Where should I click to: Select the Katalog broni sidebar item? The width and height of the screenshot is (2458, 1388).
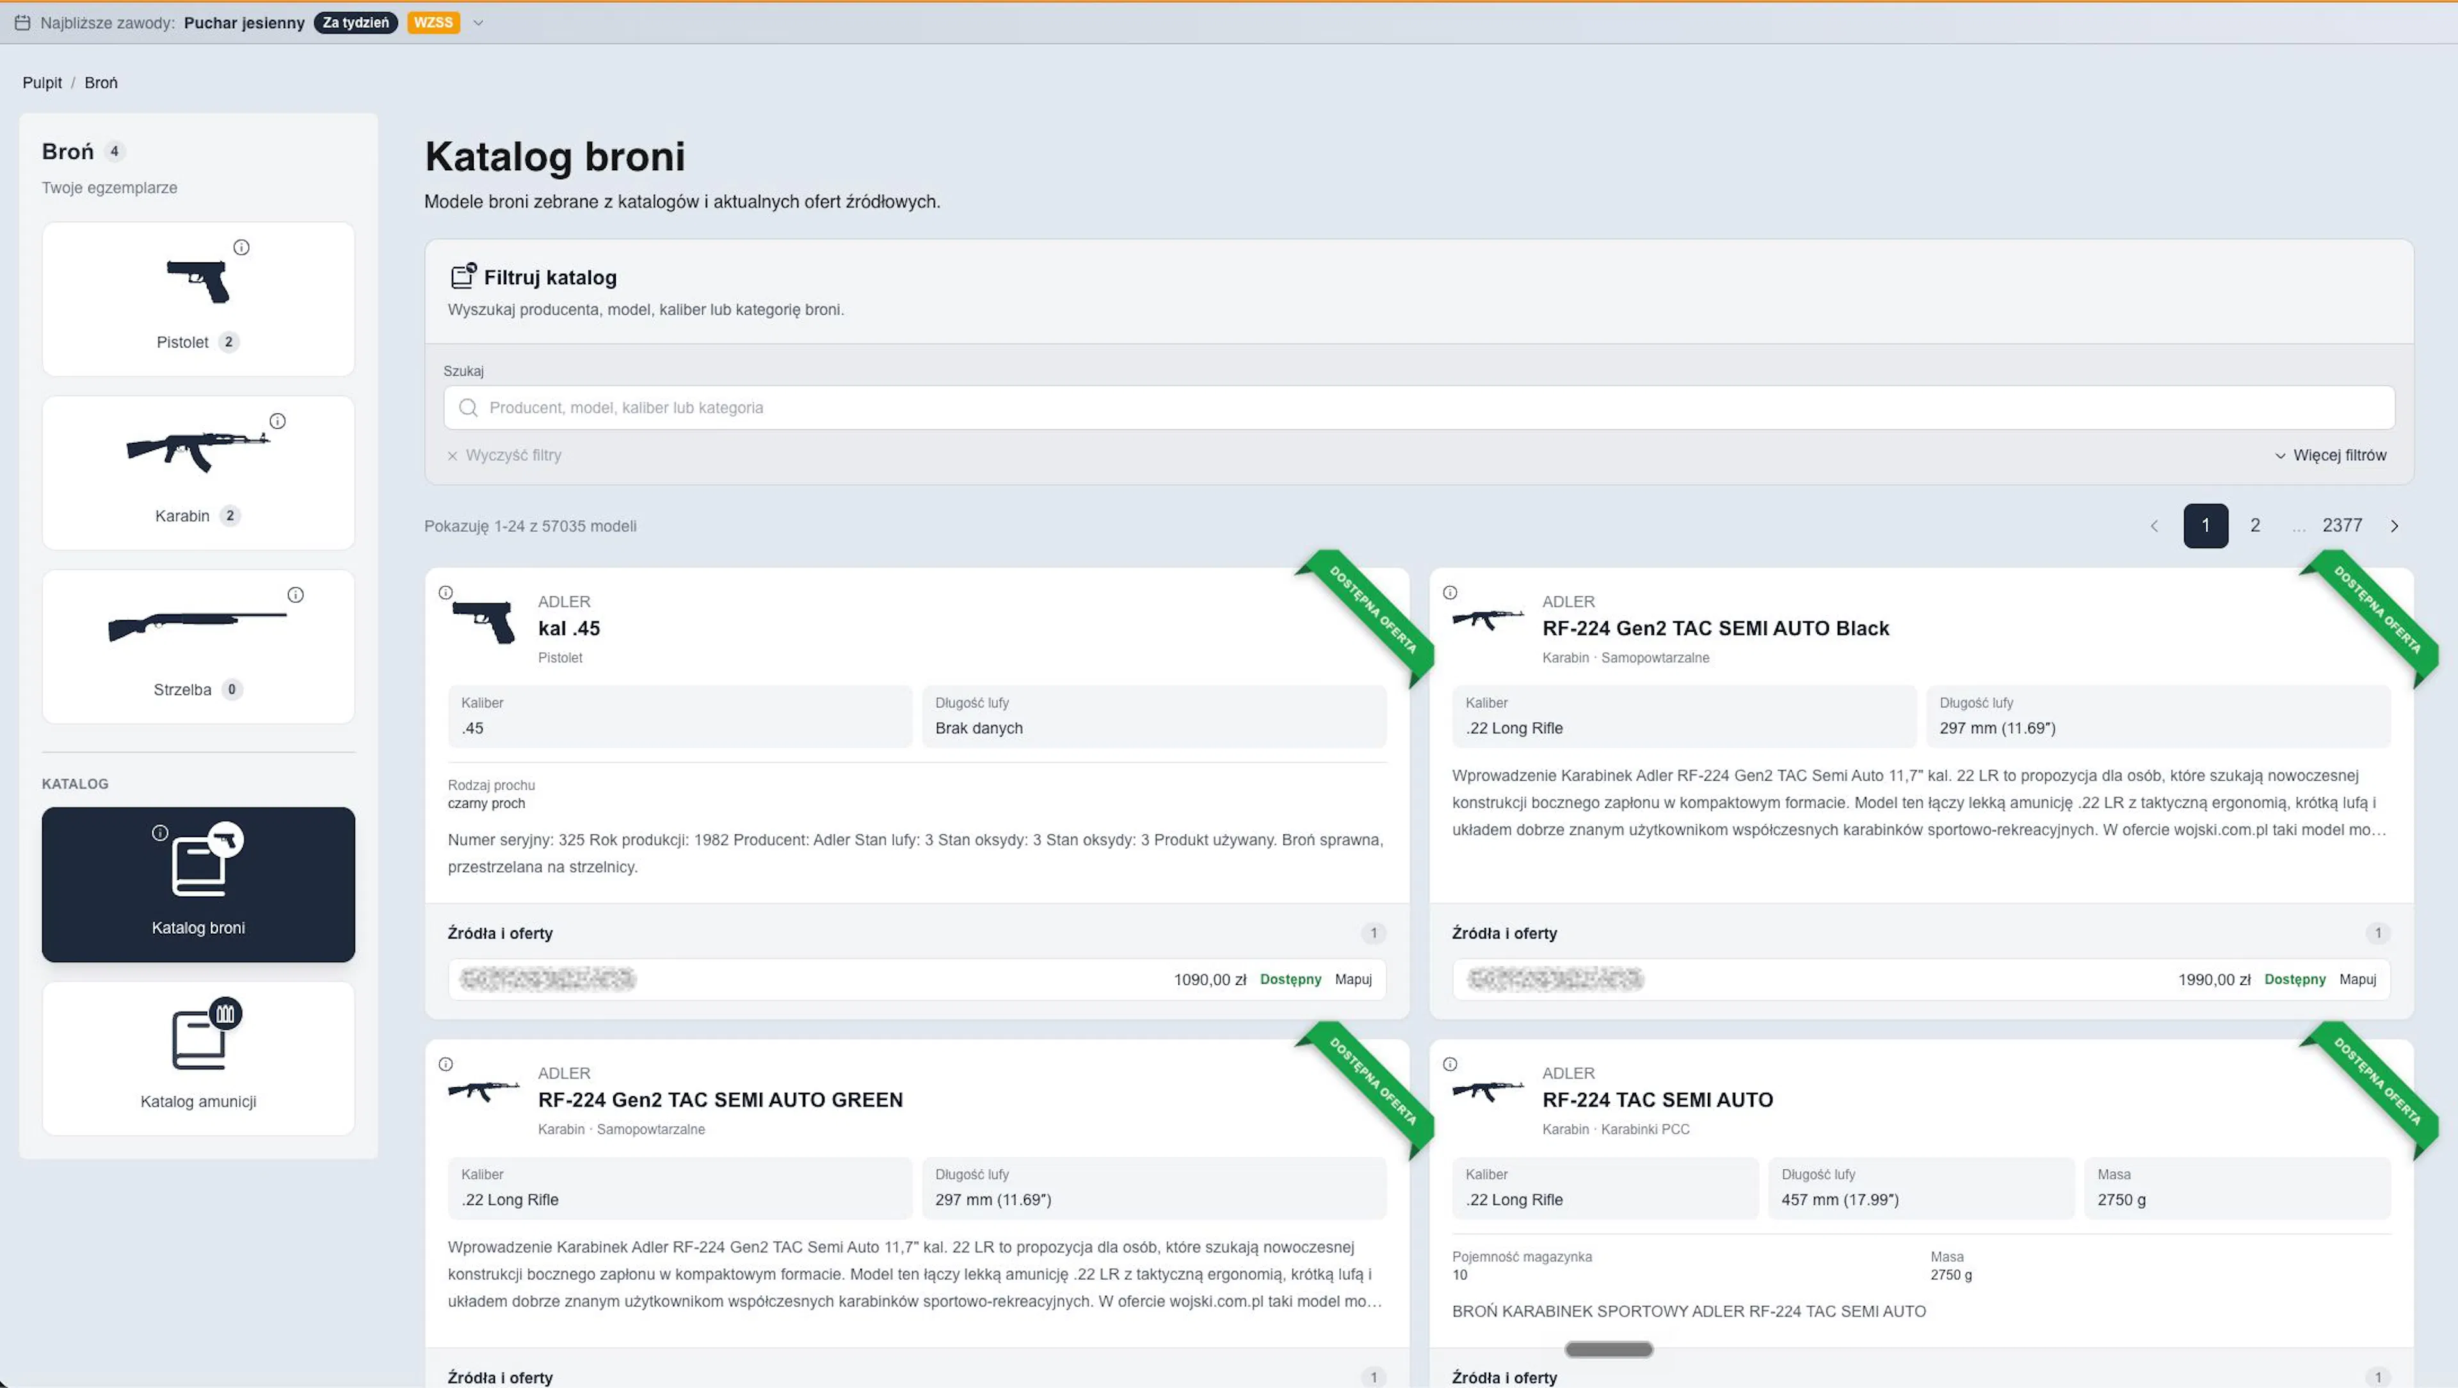point(198,884)
